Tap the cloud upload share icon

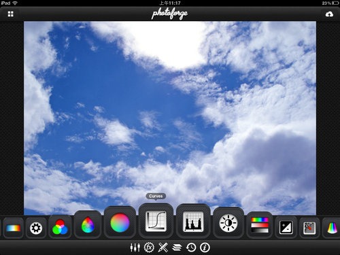tap(329, 14)
